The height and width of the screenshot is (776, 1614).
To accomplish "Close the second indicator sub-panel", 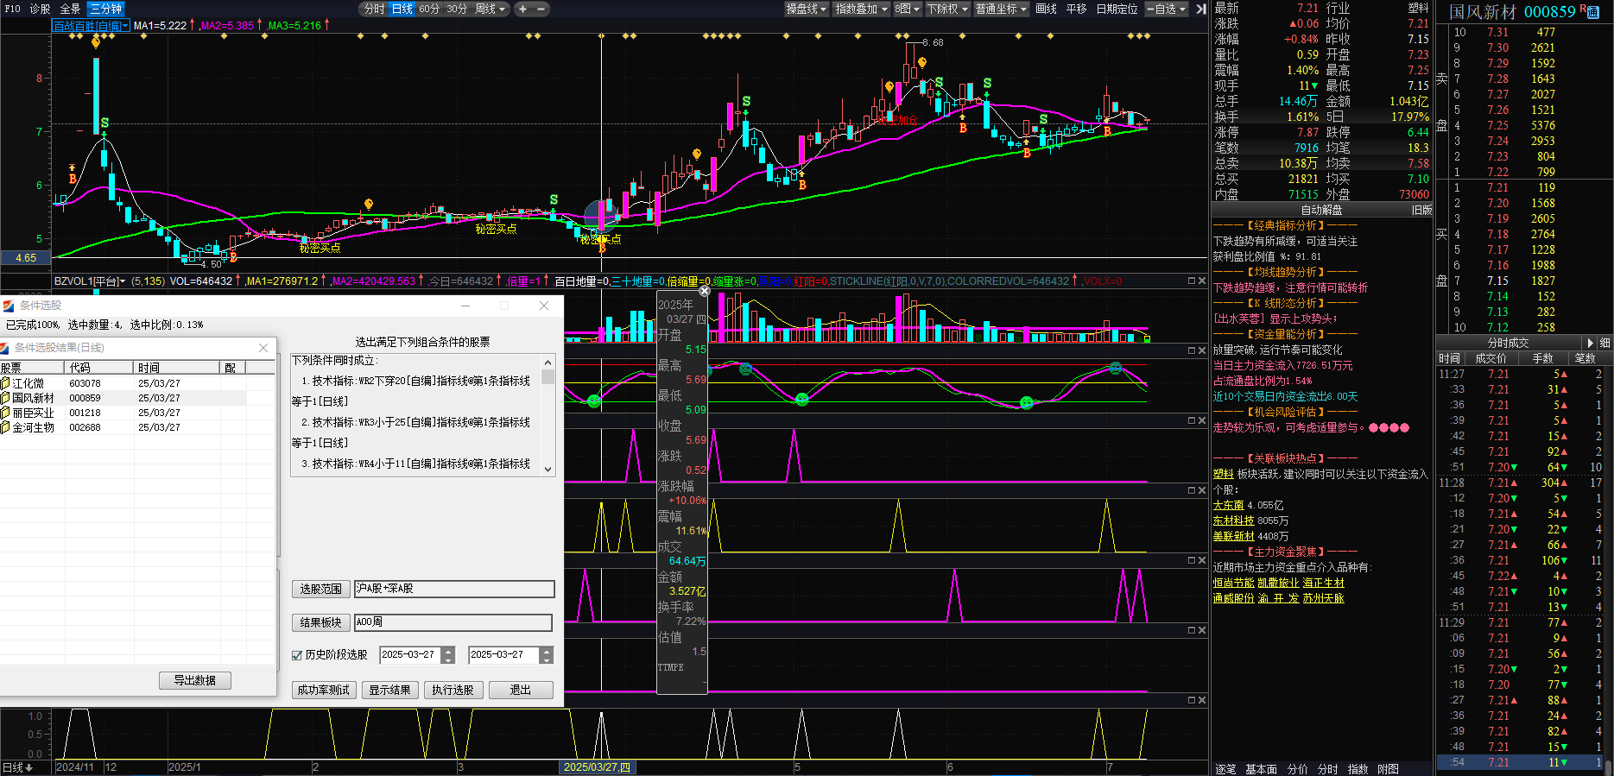I will coord(1201,350).
